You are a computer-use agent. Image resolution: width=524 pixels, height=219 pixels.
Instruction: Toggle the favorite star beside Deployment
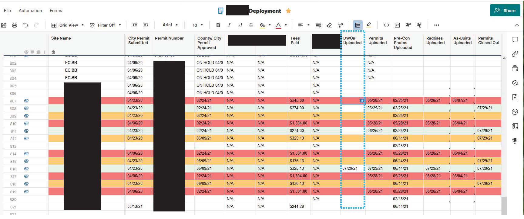(x=288, y=11)
